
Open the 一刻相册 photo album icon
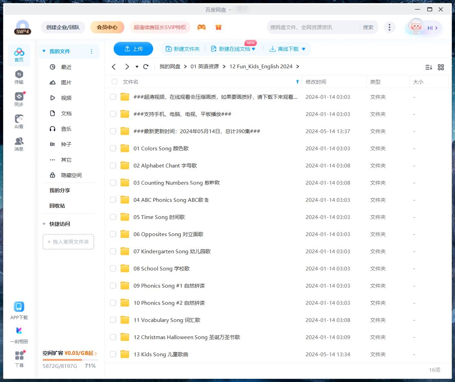pyautogui.click(x=19, y=331)
